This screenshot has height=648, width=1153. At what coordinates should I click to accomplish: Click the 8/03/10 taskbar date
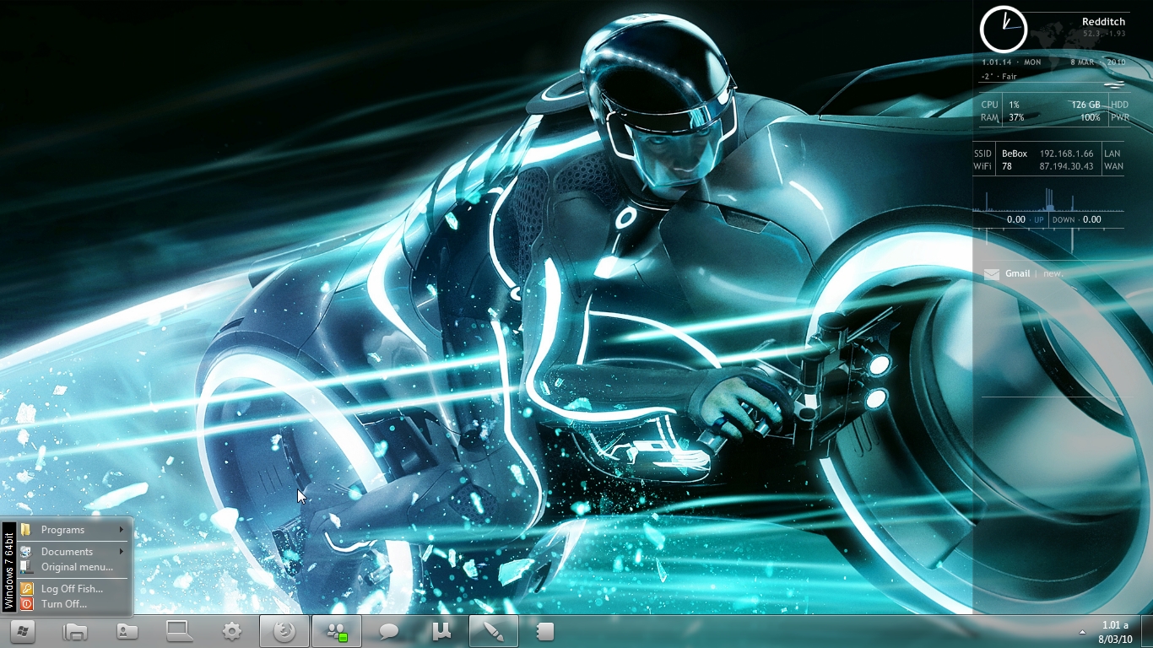[1115, 640]
